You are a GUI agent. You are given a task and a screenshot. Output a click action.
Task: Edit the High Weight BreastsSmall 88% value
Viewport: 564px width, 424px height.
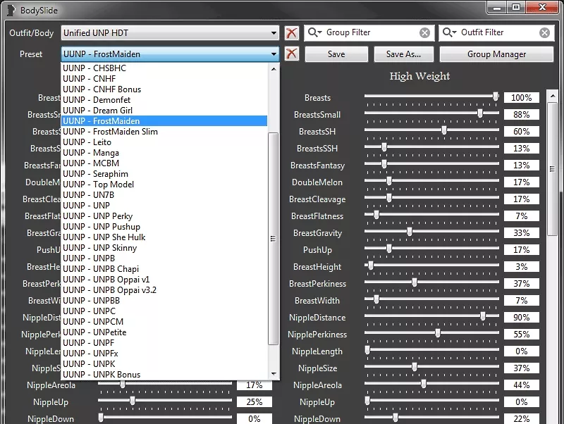pos(521,115)
